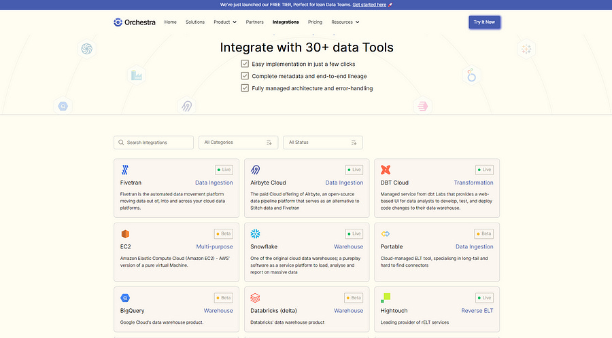Viewport: 612px width, 338px height.
Task: Click the Hightouch green squares icon
Action: 386,298
